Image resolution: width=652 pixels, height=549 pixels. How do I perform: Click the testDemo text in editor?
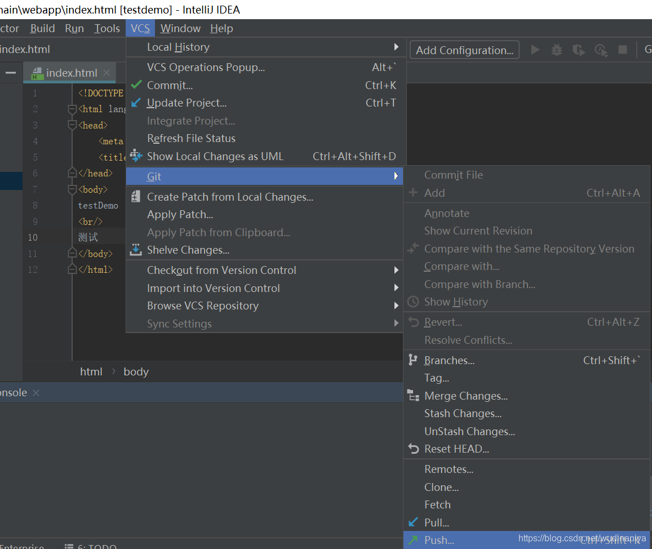(98, 206)
